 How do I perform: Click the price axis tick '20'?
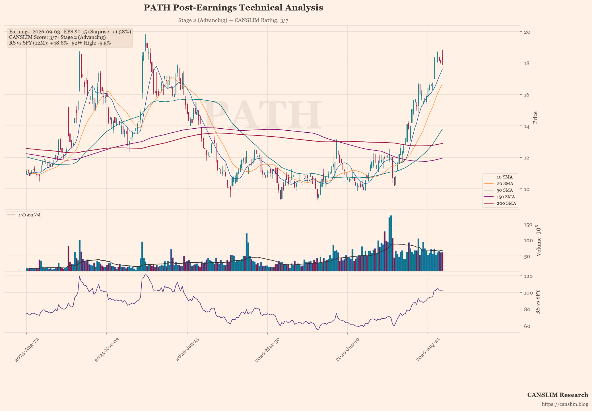(527, 32)
